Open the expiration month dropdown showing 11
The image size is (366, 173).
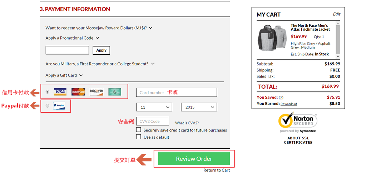click(154, 107)
